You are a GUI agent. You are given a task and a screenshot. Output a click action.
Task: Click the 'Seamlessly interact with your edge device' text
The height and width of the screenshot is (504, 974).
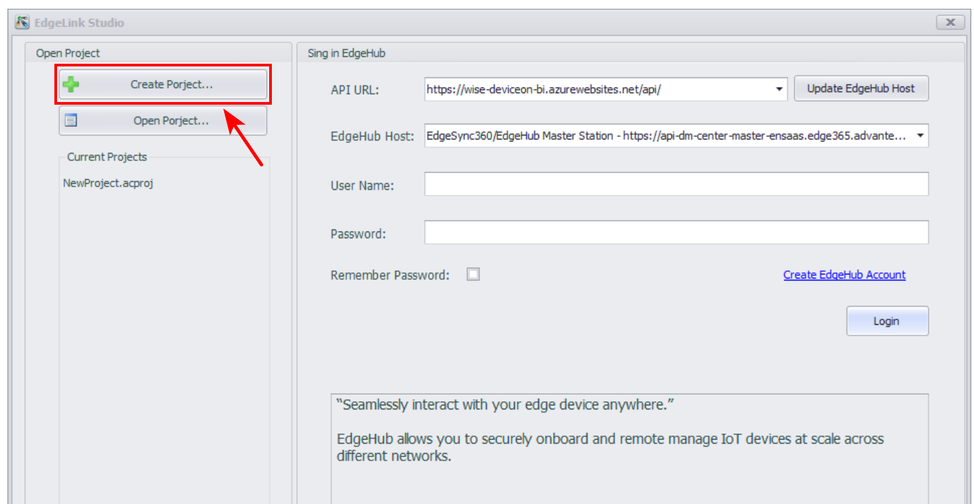click(505, 405)
